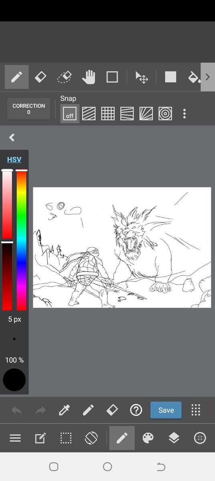Undo the last stroke

click(x=17, y=410)
